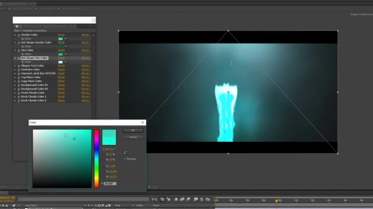Expand the Slogan Text Color effect

pos(15,66)
